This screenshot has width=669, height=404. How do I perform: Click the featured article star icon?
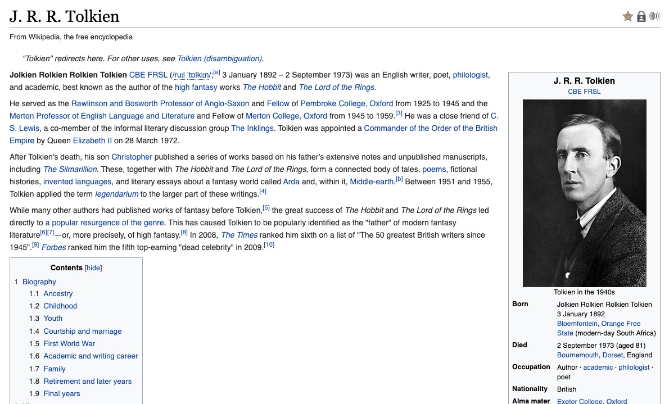(x=627, y=17)
